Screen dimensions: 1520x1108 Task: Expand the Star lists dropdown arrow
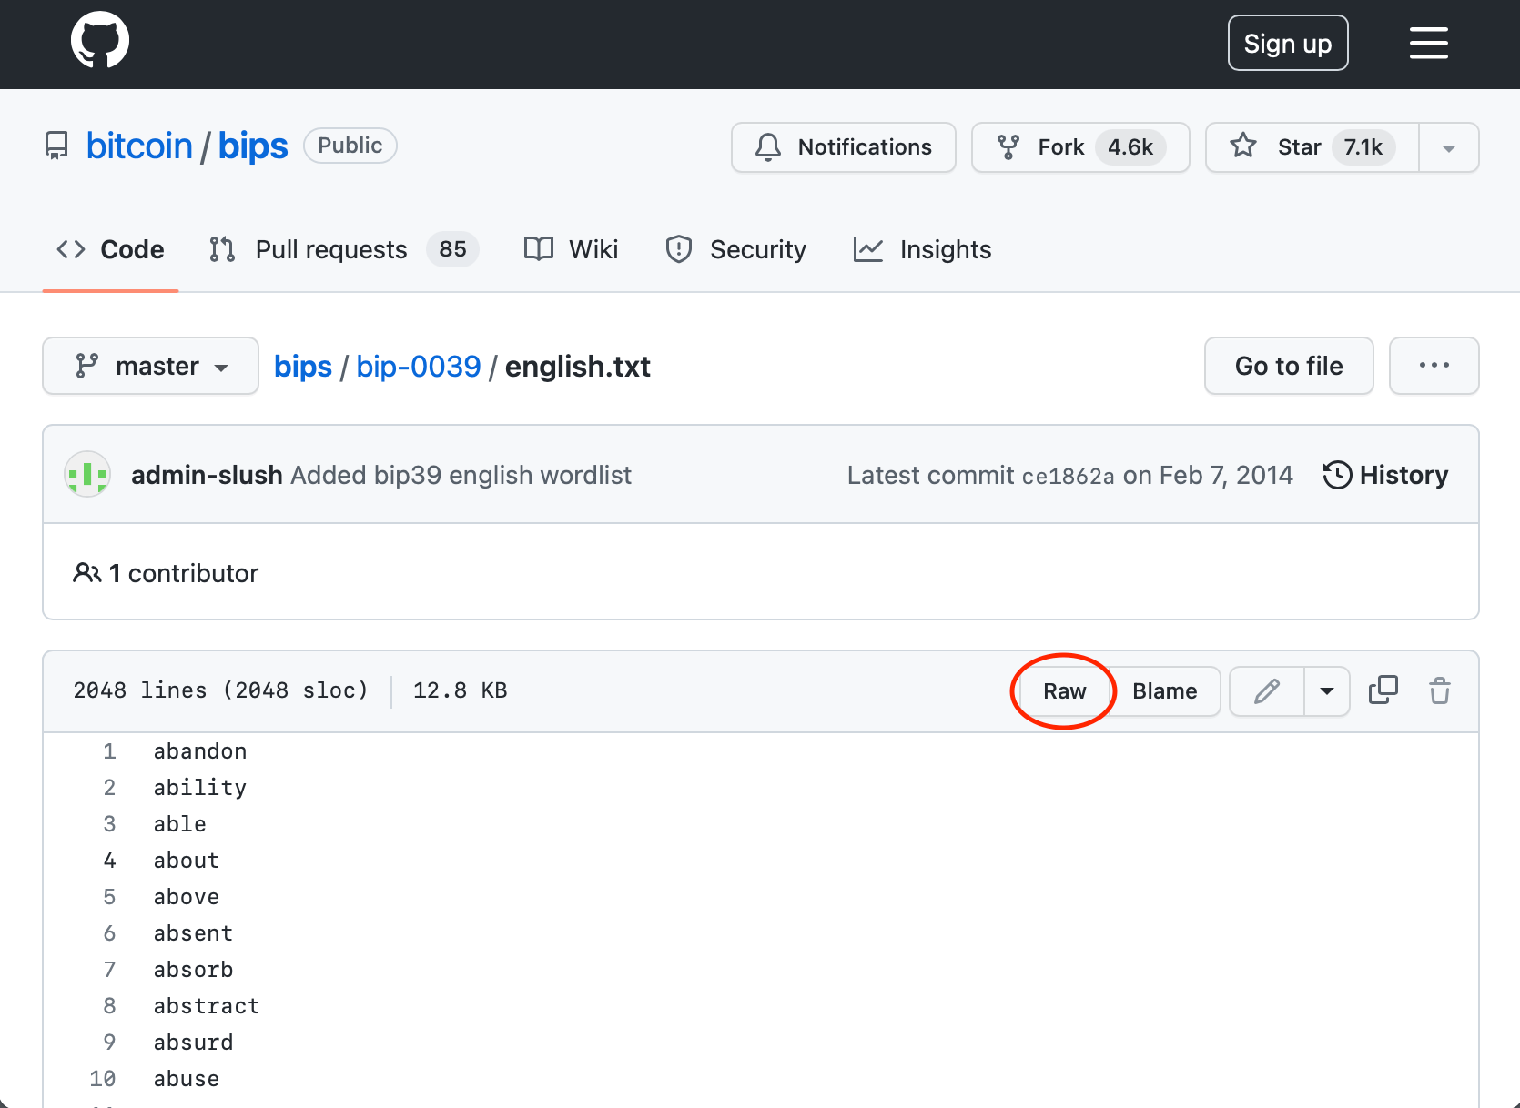1449,147
